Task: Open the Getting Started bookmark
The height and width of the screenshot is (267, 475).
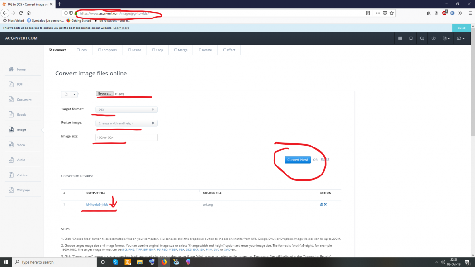Action: point(79,21)
